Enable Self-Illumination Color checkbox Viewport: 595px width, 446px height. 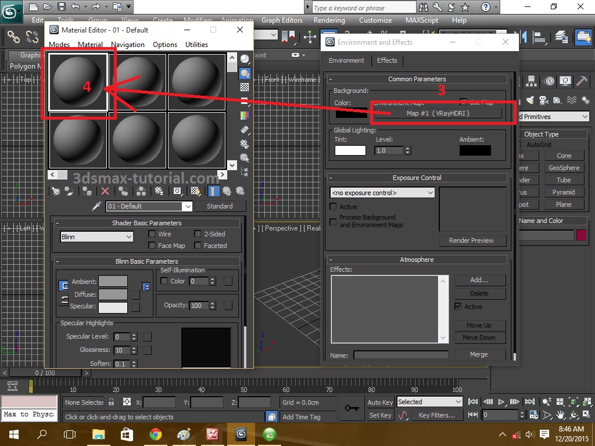164,280
